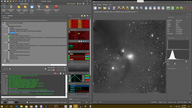Toggle the Block Shut Down marker
Viewport: 192px width, 108px height.
pyautogui.click(x=7, y=50)
